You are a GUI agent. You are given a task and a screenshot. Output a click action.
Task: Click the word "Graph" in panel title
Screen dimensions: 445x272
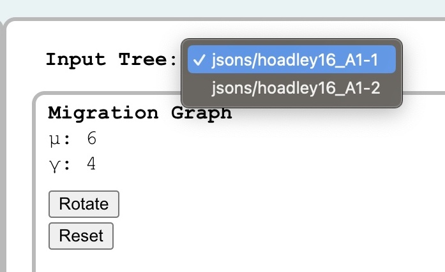[x=202, y=113]
